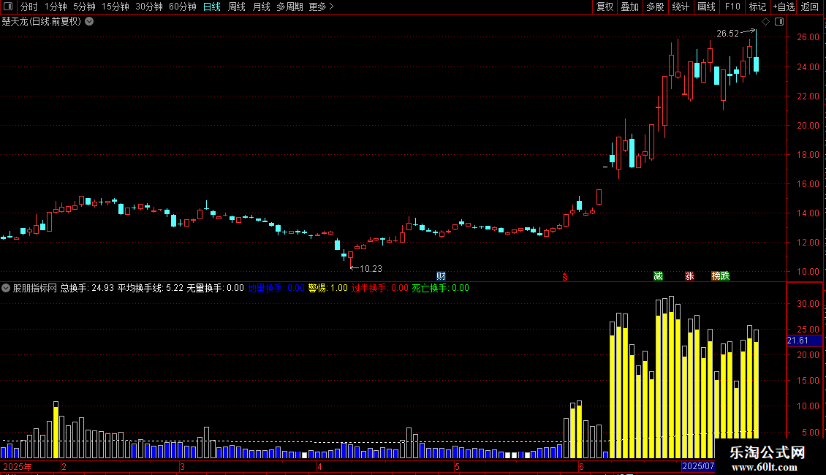Viewport: 826px width, 475px height.
Task: Click the green 死亡换手 label
Action: (440, 288)
